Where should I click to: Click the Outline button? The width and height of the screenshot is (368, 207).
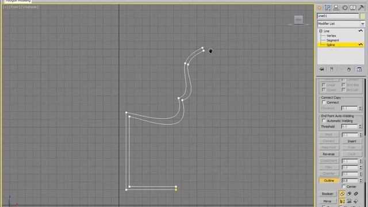329,181
